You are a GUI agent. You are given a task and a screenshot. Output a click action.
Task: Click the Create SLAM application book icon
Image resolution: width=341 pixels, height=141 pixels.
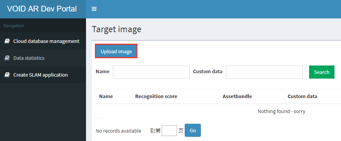[x=7, y=75]
